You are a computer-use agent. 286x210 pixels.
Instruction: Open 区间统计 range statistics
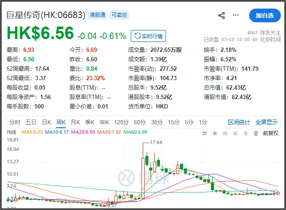coord(239,122)
